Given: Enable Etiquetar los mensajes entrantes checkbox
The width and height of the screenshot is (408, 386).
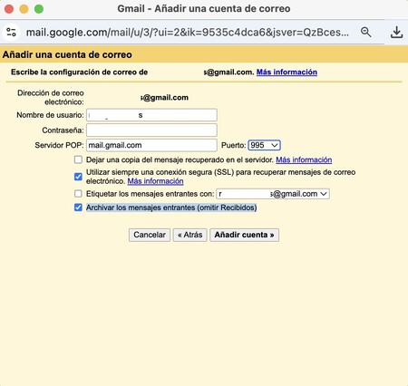Looking at the screenshot, I should click(78, 194).
